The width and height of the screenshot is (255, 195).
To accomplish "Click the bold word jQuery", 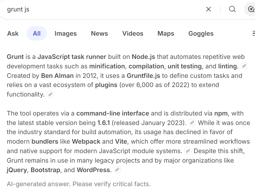I will click(17, 170).
